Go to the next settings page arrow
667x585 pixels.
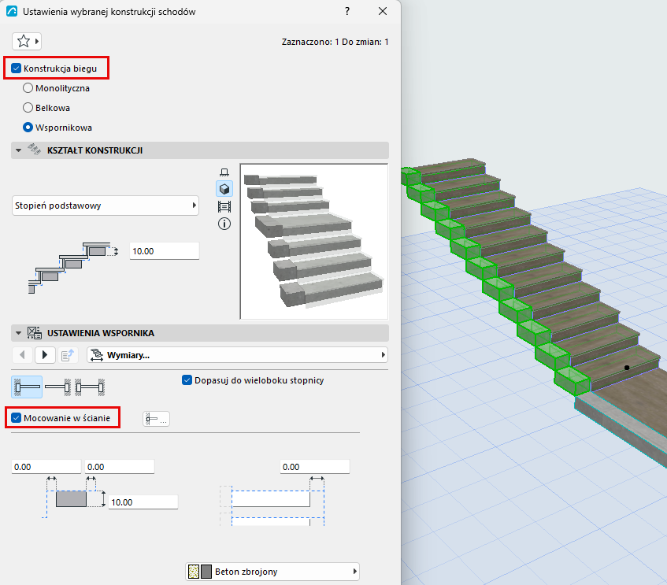pyautogui.click(x=45, y=355)
